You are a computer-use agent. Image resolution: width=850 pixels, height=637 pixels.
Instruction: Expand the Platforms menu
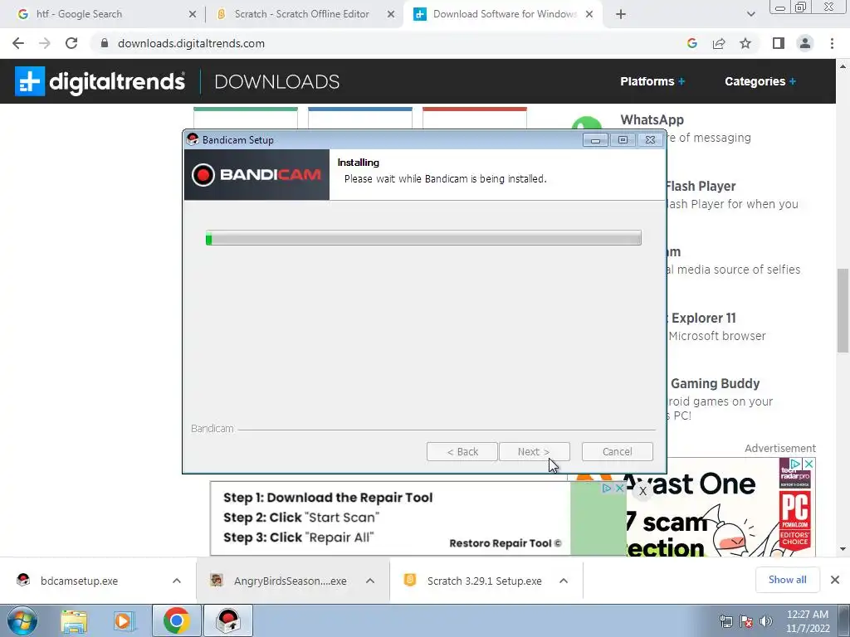pos(652,81)
